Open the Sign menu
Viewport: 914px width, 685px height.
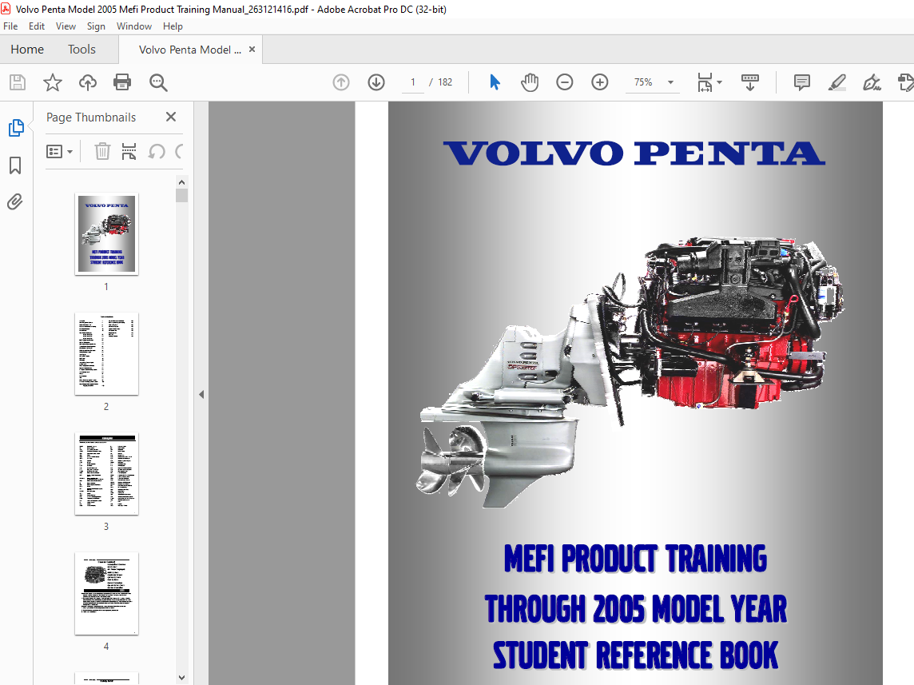pos(96,26)
